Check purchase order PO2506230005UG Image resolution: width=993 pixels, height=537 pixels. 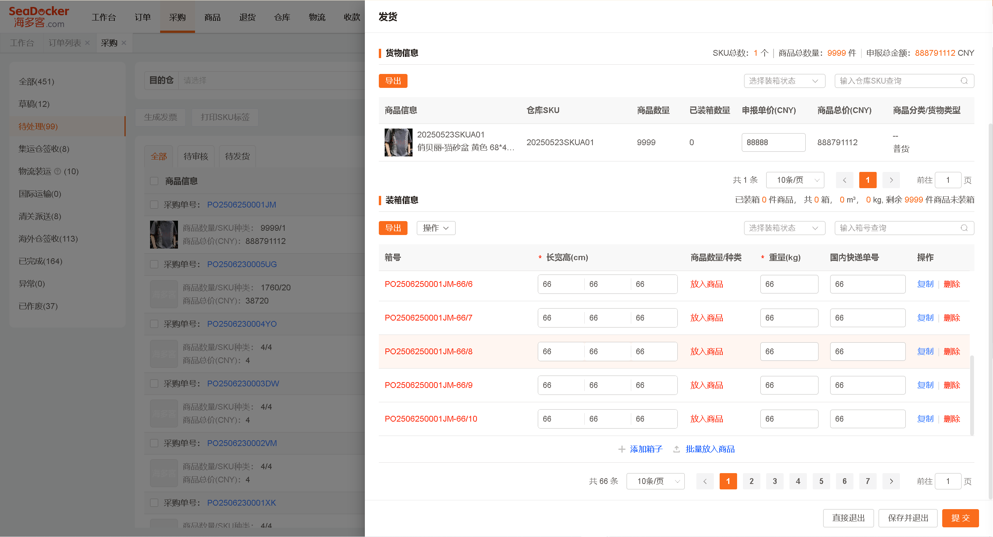pos(154,264)
